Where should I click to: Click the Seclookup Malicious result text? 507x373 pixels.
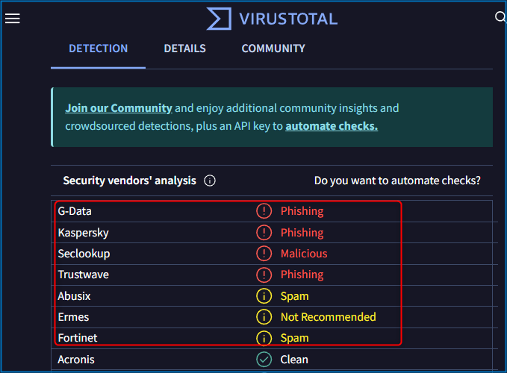(304, 254)
